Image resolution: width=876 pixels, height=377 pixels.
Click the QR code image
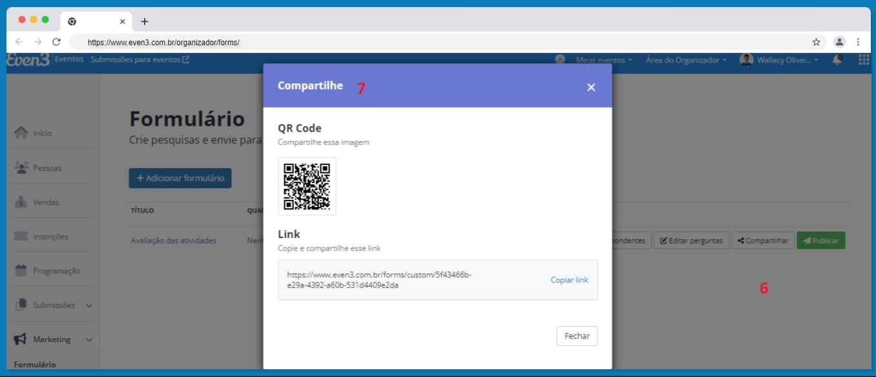[307, 186]
